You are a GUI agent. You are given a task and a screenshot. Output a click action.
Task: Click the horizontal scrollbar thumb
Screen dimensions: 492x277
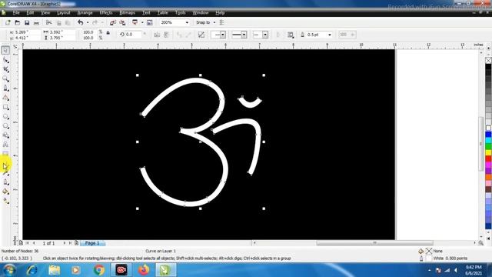coord(374,243)
